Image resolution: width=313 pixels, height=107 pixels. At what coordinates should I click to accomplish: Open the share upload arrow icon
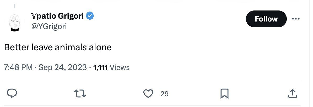(293, 94)
